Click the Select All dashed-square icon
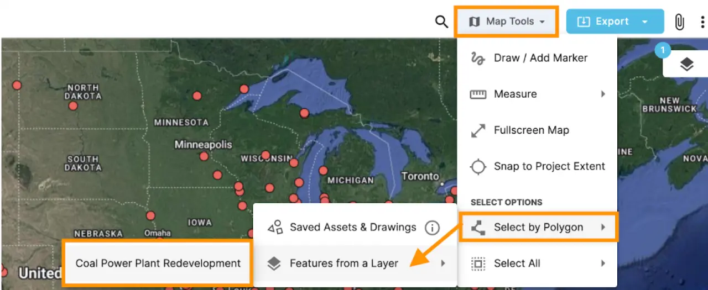 click(x=477, y=263)
